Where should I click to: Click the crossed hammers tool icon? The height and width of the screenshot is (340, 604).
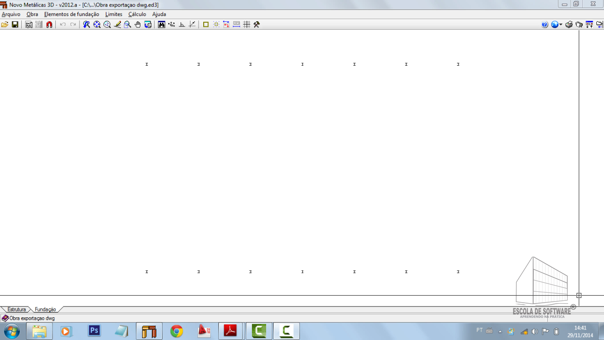click(x=257, y=25)
